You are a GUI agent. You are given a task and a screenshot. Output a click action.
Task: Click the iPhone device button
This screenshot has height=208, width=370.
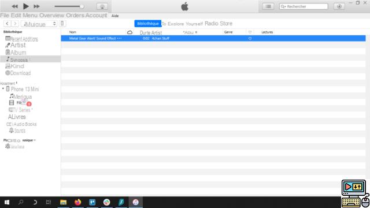tap(62, 24)
